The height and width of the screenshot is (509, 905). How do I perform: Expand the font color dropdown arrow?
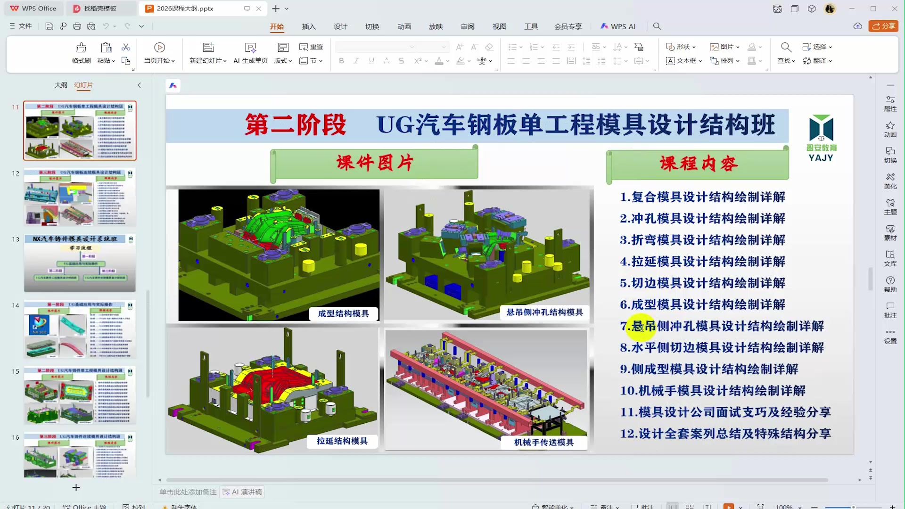click(447, 61)
